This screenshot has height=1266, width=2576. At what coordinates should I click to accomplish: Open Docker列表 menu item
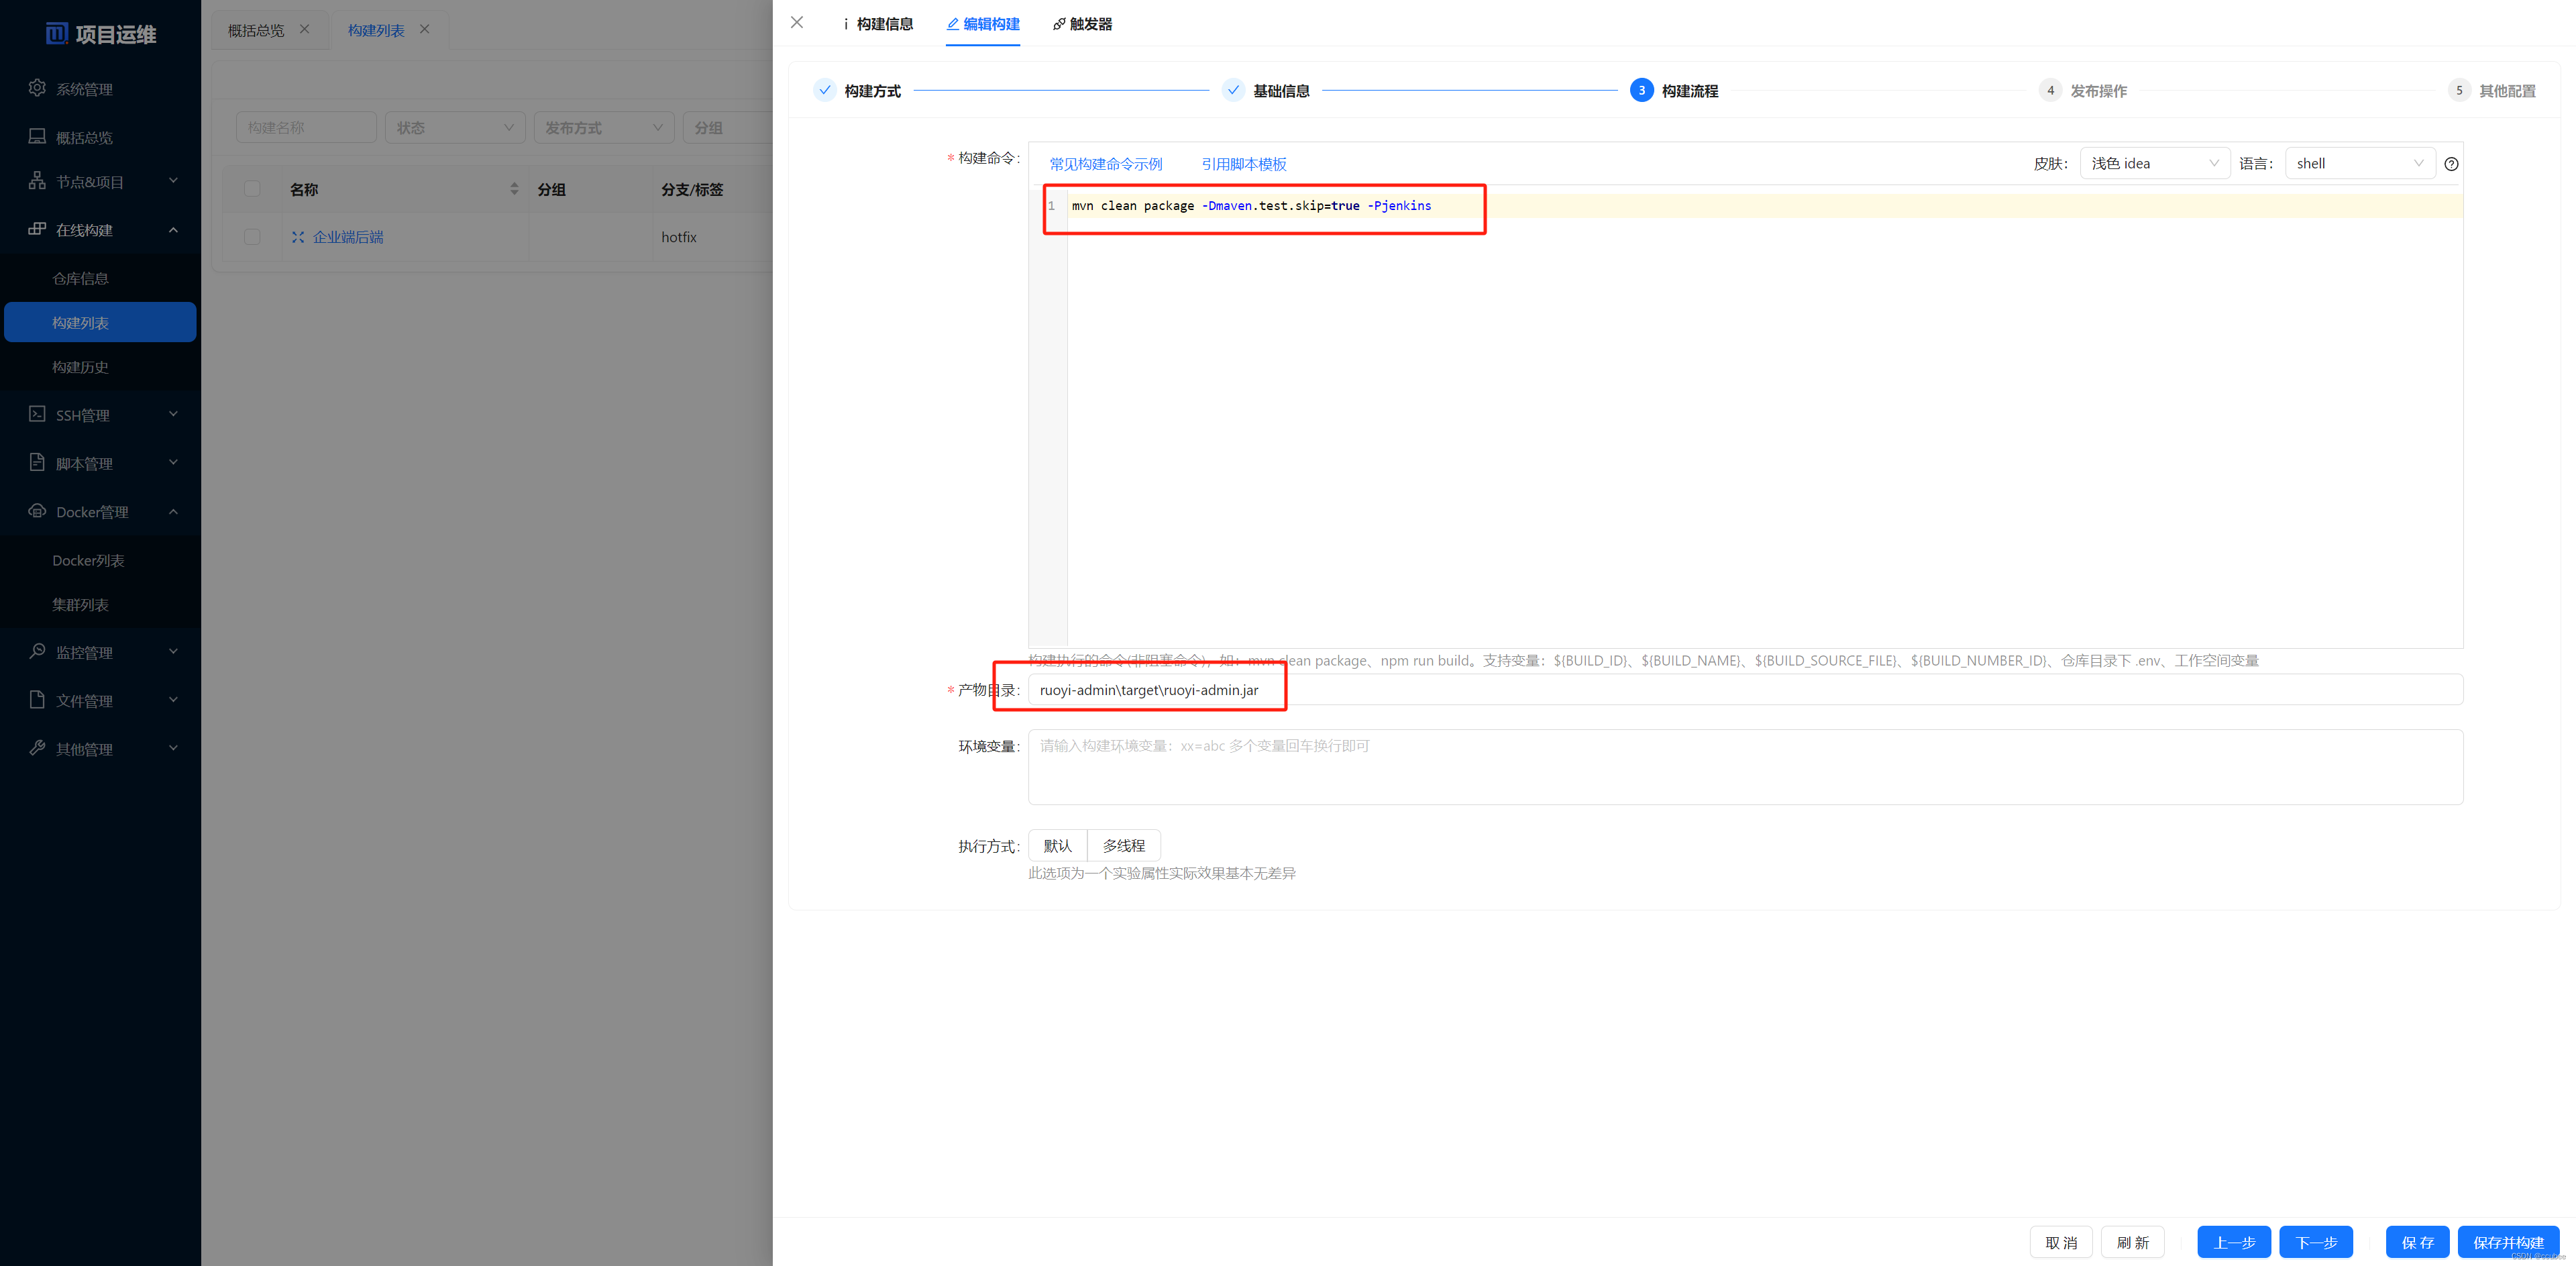(x=100, y=560)
